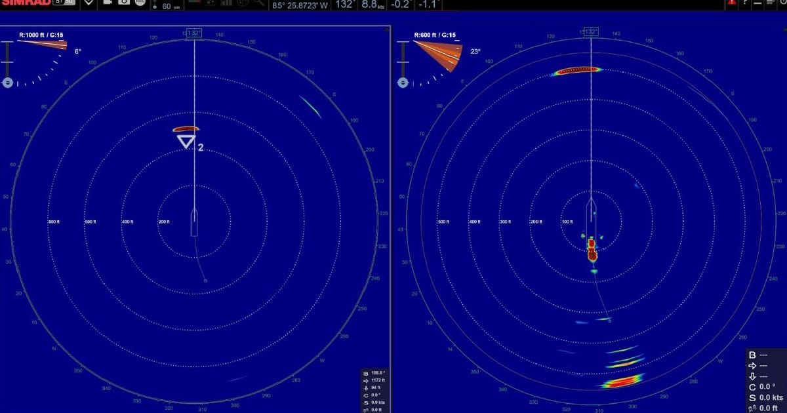
Task: Select the triangle target marker 2
Action: coord(186,141)
